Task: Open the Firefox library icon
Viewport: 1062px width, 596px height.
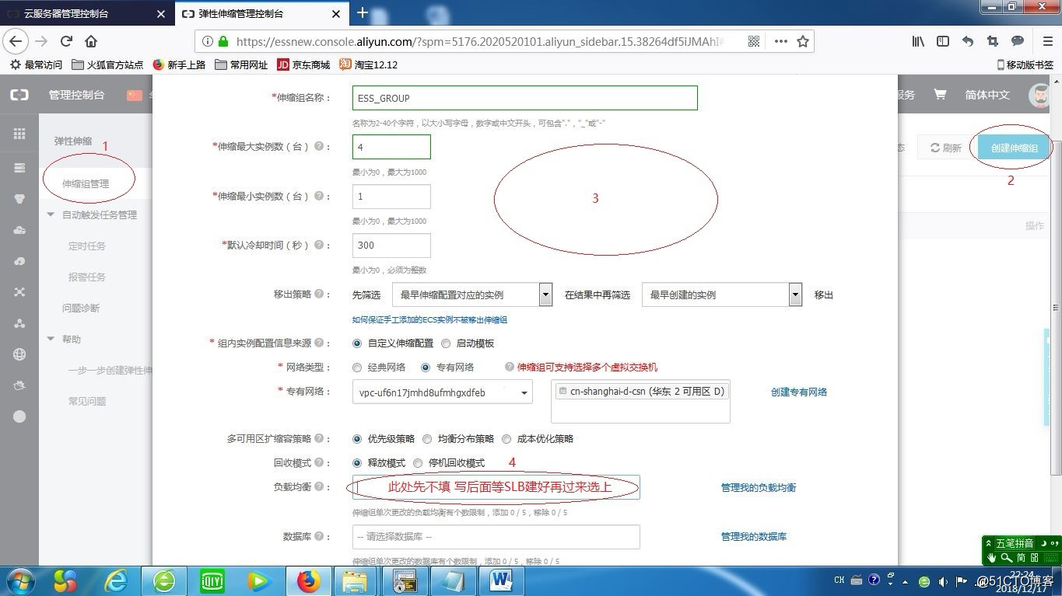Action: (918, 41)
